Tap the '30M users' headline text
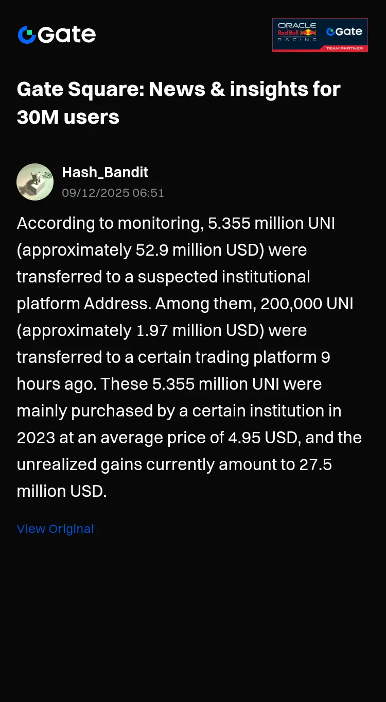Viewport: 386px width, 702px height. tap(68, 117)
